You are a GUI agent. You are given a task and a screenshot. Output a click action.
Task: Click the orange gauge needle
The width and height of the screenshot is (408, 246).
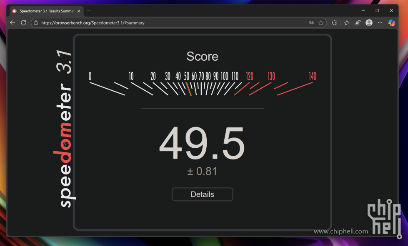tap(188, 89)
